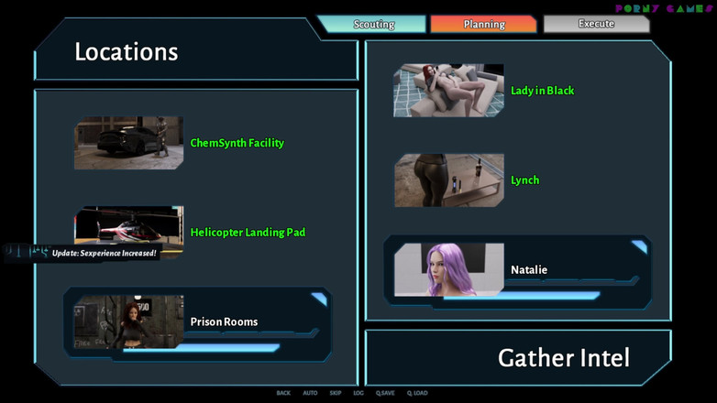Click the Prison Rooms thumbnail image
The height and width of the screenshot is (403, 717).
[x=129, y=321]
